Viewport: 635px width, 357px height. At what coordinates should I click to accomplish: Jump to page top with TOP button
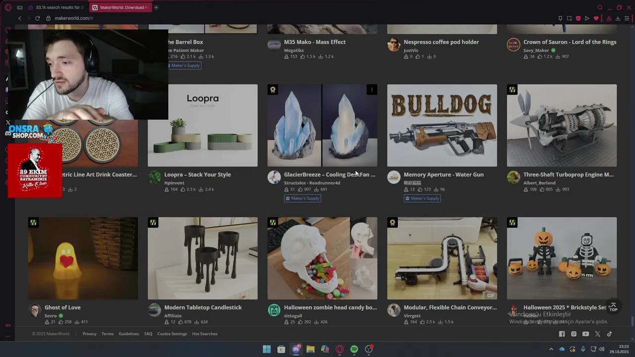tap(613, 307)
